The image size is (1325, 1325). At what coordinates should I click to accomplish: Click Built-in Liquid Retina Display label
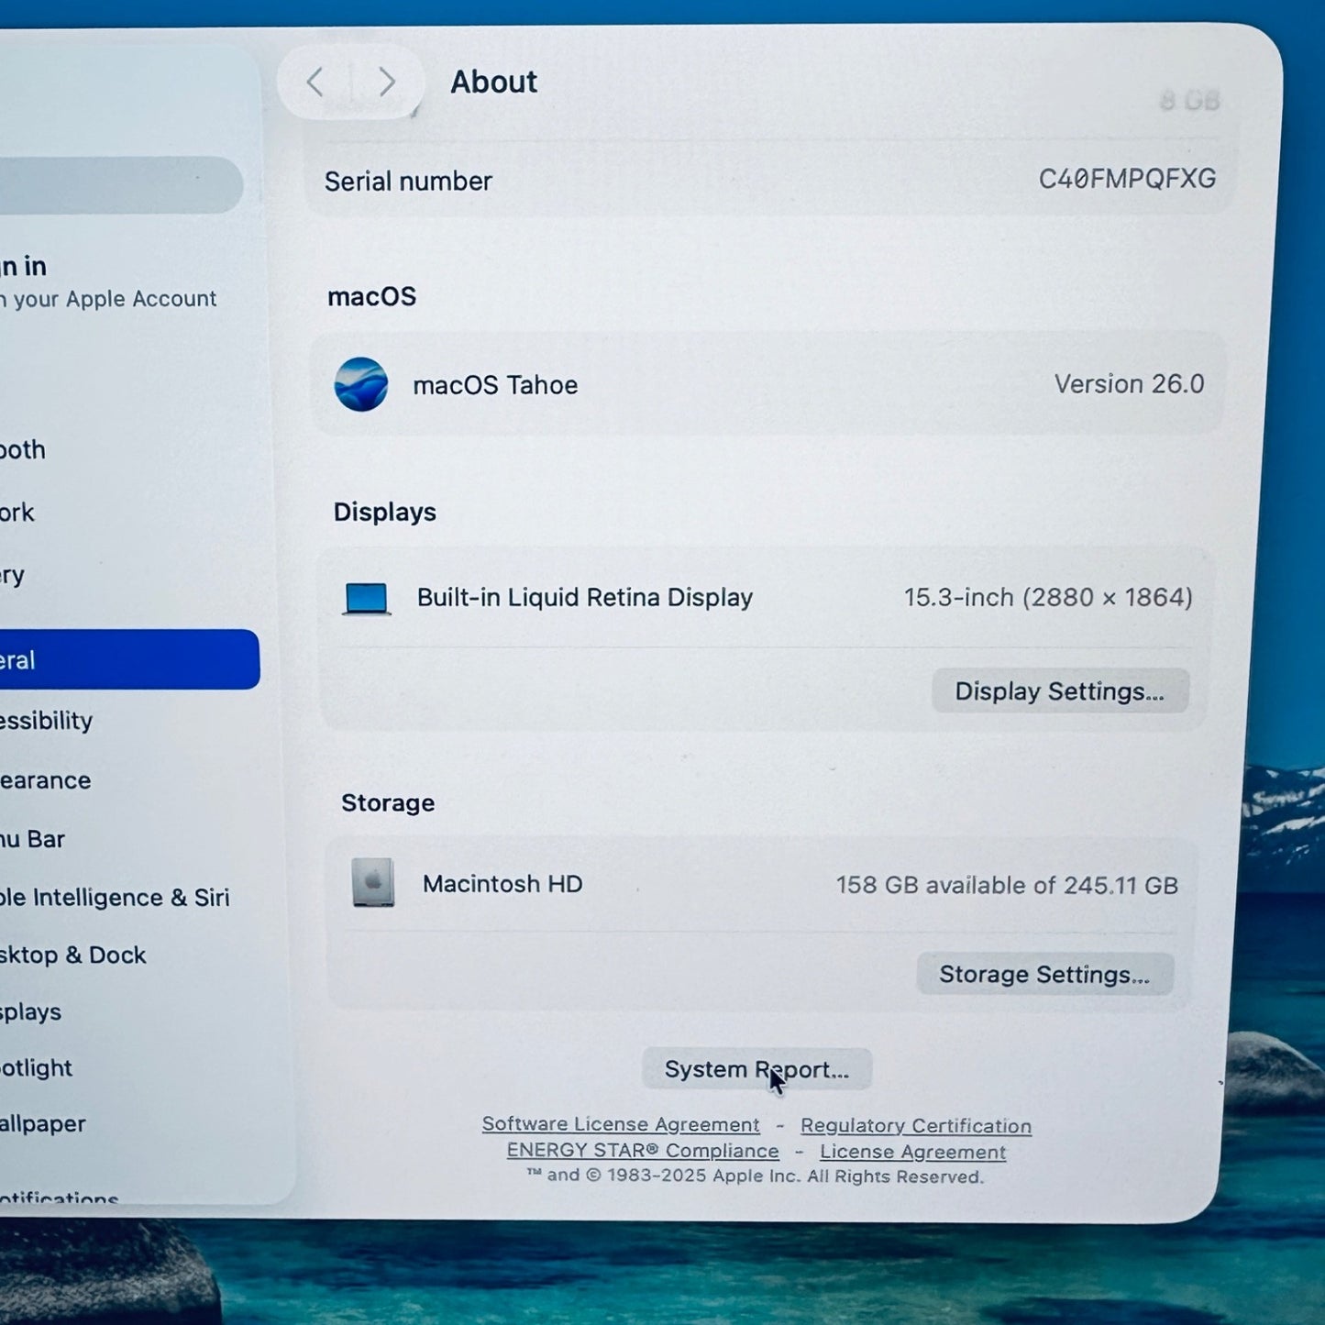click(x=584, y=598)
